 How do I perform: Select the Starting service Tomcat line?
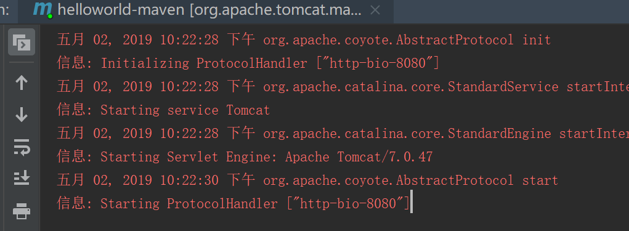coord(163,110)
